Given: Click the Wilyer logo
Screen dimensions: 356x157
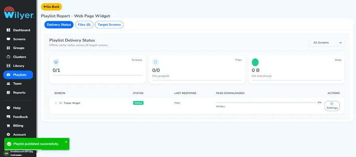Looking at the screenshot, I should [x=19, y=13].
